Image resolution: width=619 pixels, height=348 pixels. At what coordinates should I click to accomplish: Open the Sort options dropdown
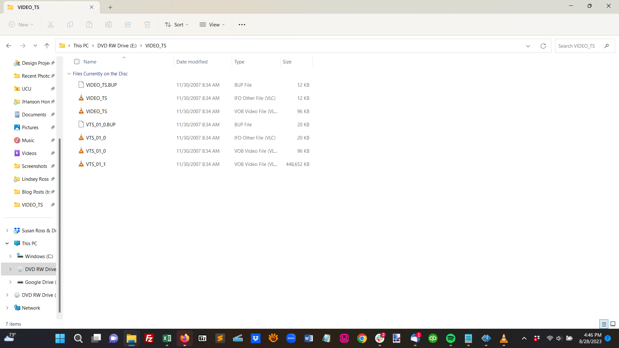pos(176,24)
